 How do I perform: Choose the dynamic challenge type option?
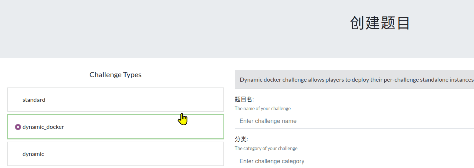[x=115, y=154]
